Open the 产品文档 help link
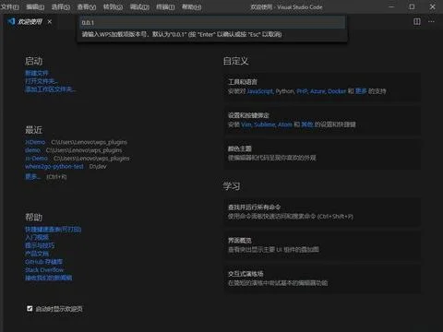The width and height of the screenshot is (443, 332). [37, 254]
